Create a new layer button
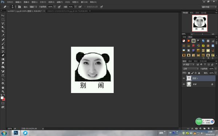This screenshot has height=136, width=218. click(x=209, y=129)
